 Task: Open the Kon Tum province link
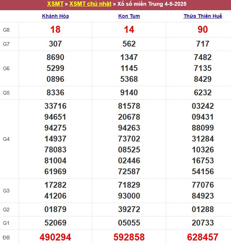(129, 16)
